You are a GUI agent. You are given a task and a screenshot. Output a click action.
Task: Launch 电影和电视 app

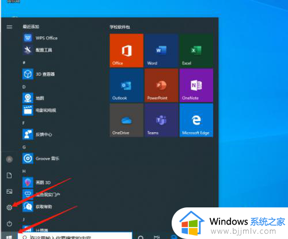coord(40,110)
